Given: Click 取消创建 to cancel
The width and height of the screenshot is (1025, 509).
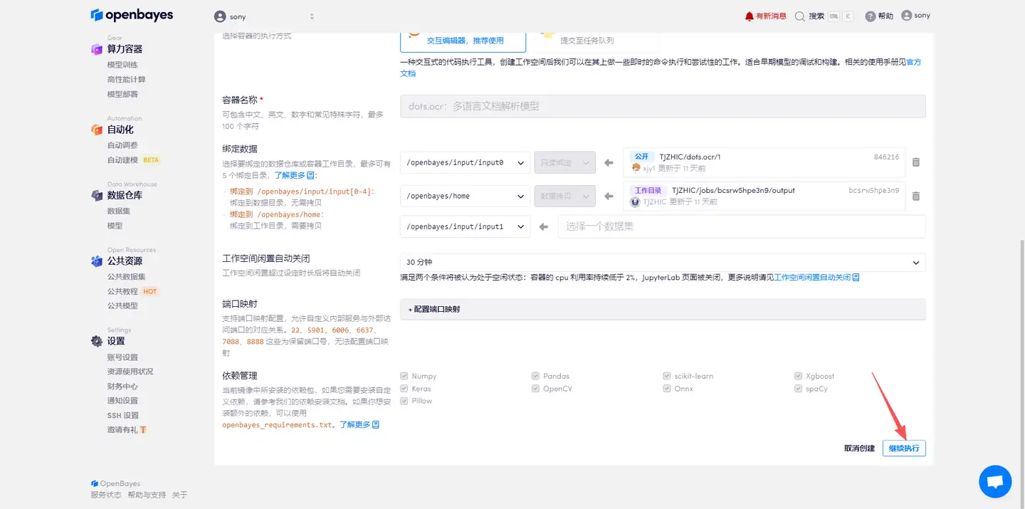Looking at the screenshot, I should pyautogui.click(x=859, y=448).
